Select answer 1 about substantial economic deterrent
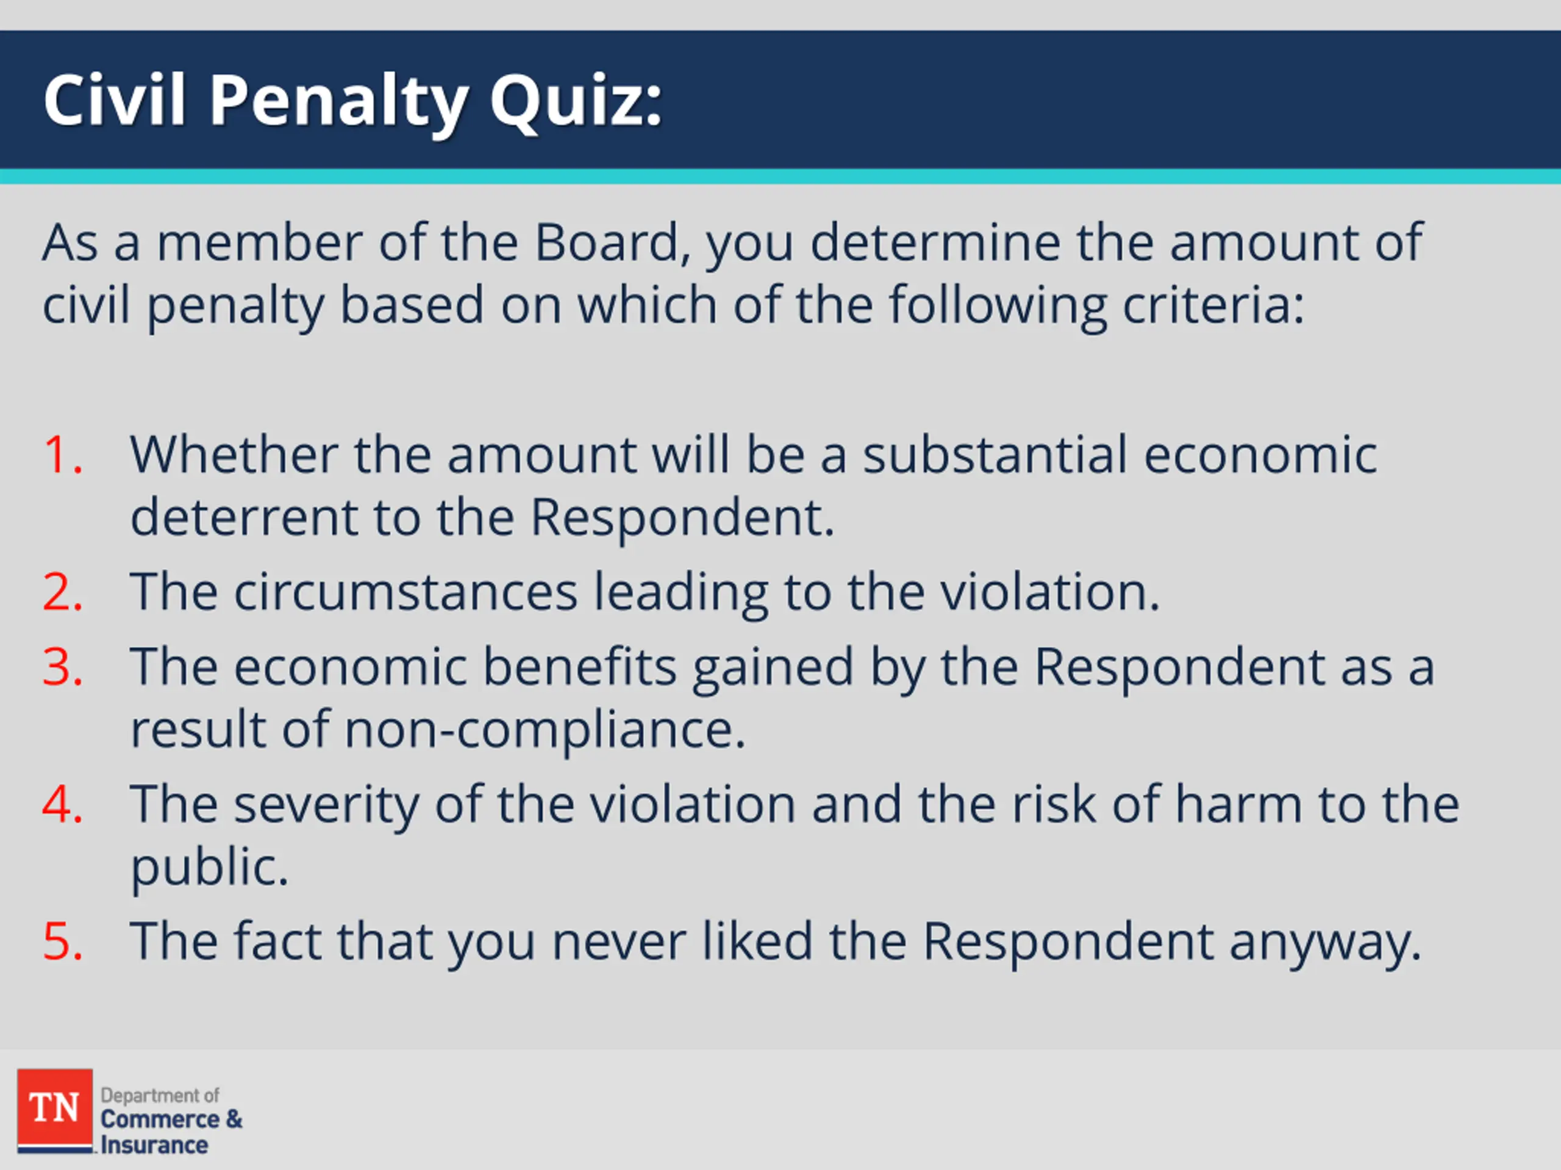Screen dimensions: 1561x1170 coord(753,485)
